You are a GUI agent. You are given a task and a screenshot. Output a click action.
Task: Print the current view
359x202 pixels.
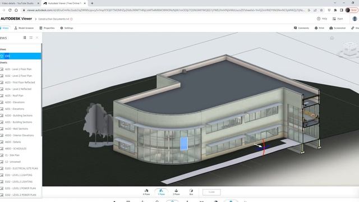coord(319,28)
